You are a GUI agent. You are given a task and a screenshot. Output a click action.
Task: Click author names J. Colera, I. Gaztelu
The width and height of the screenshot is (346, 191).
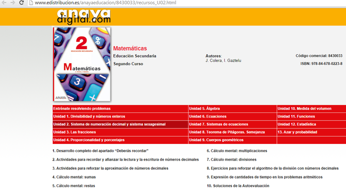point(223,61)
